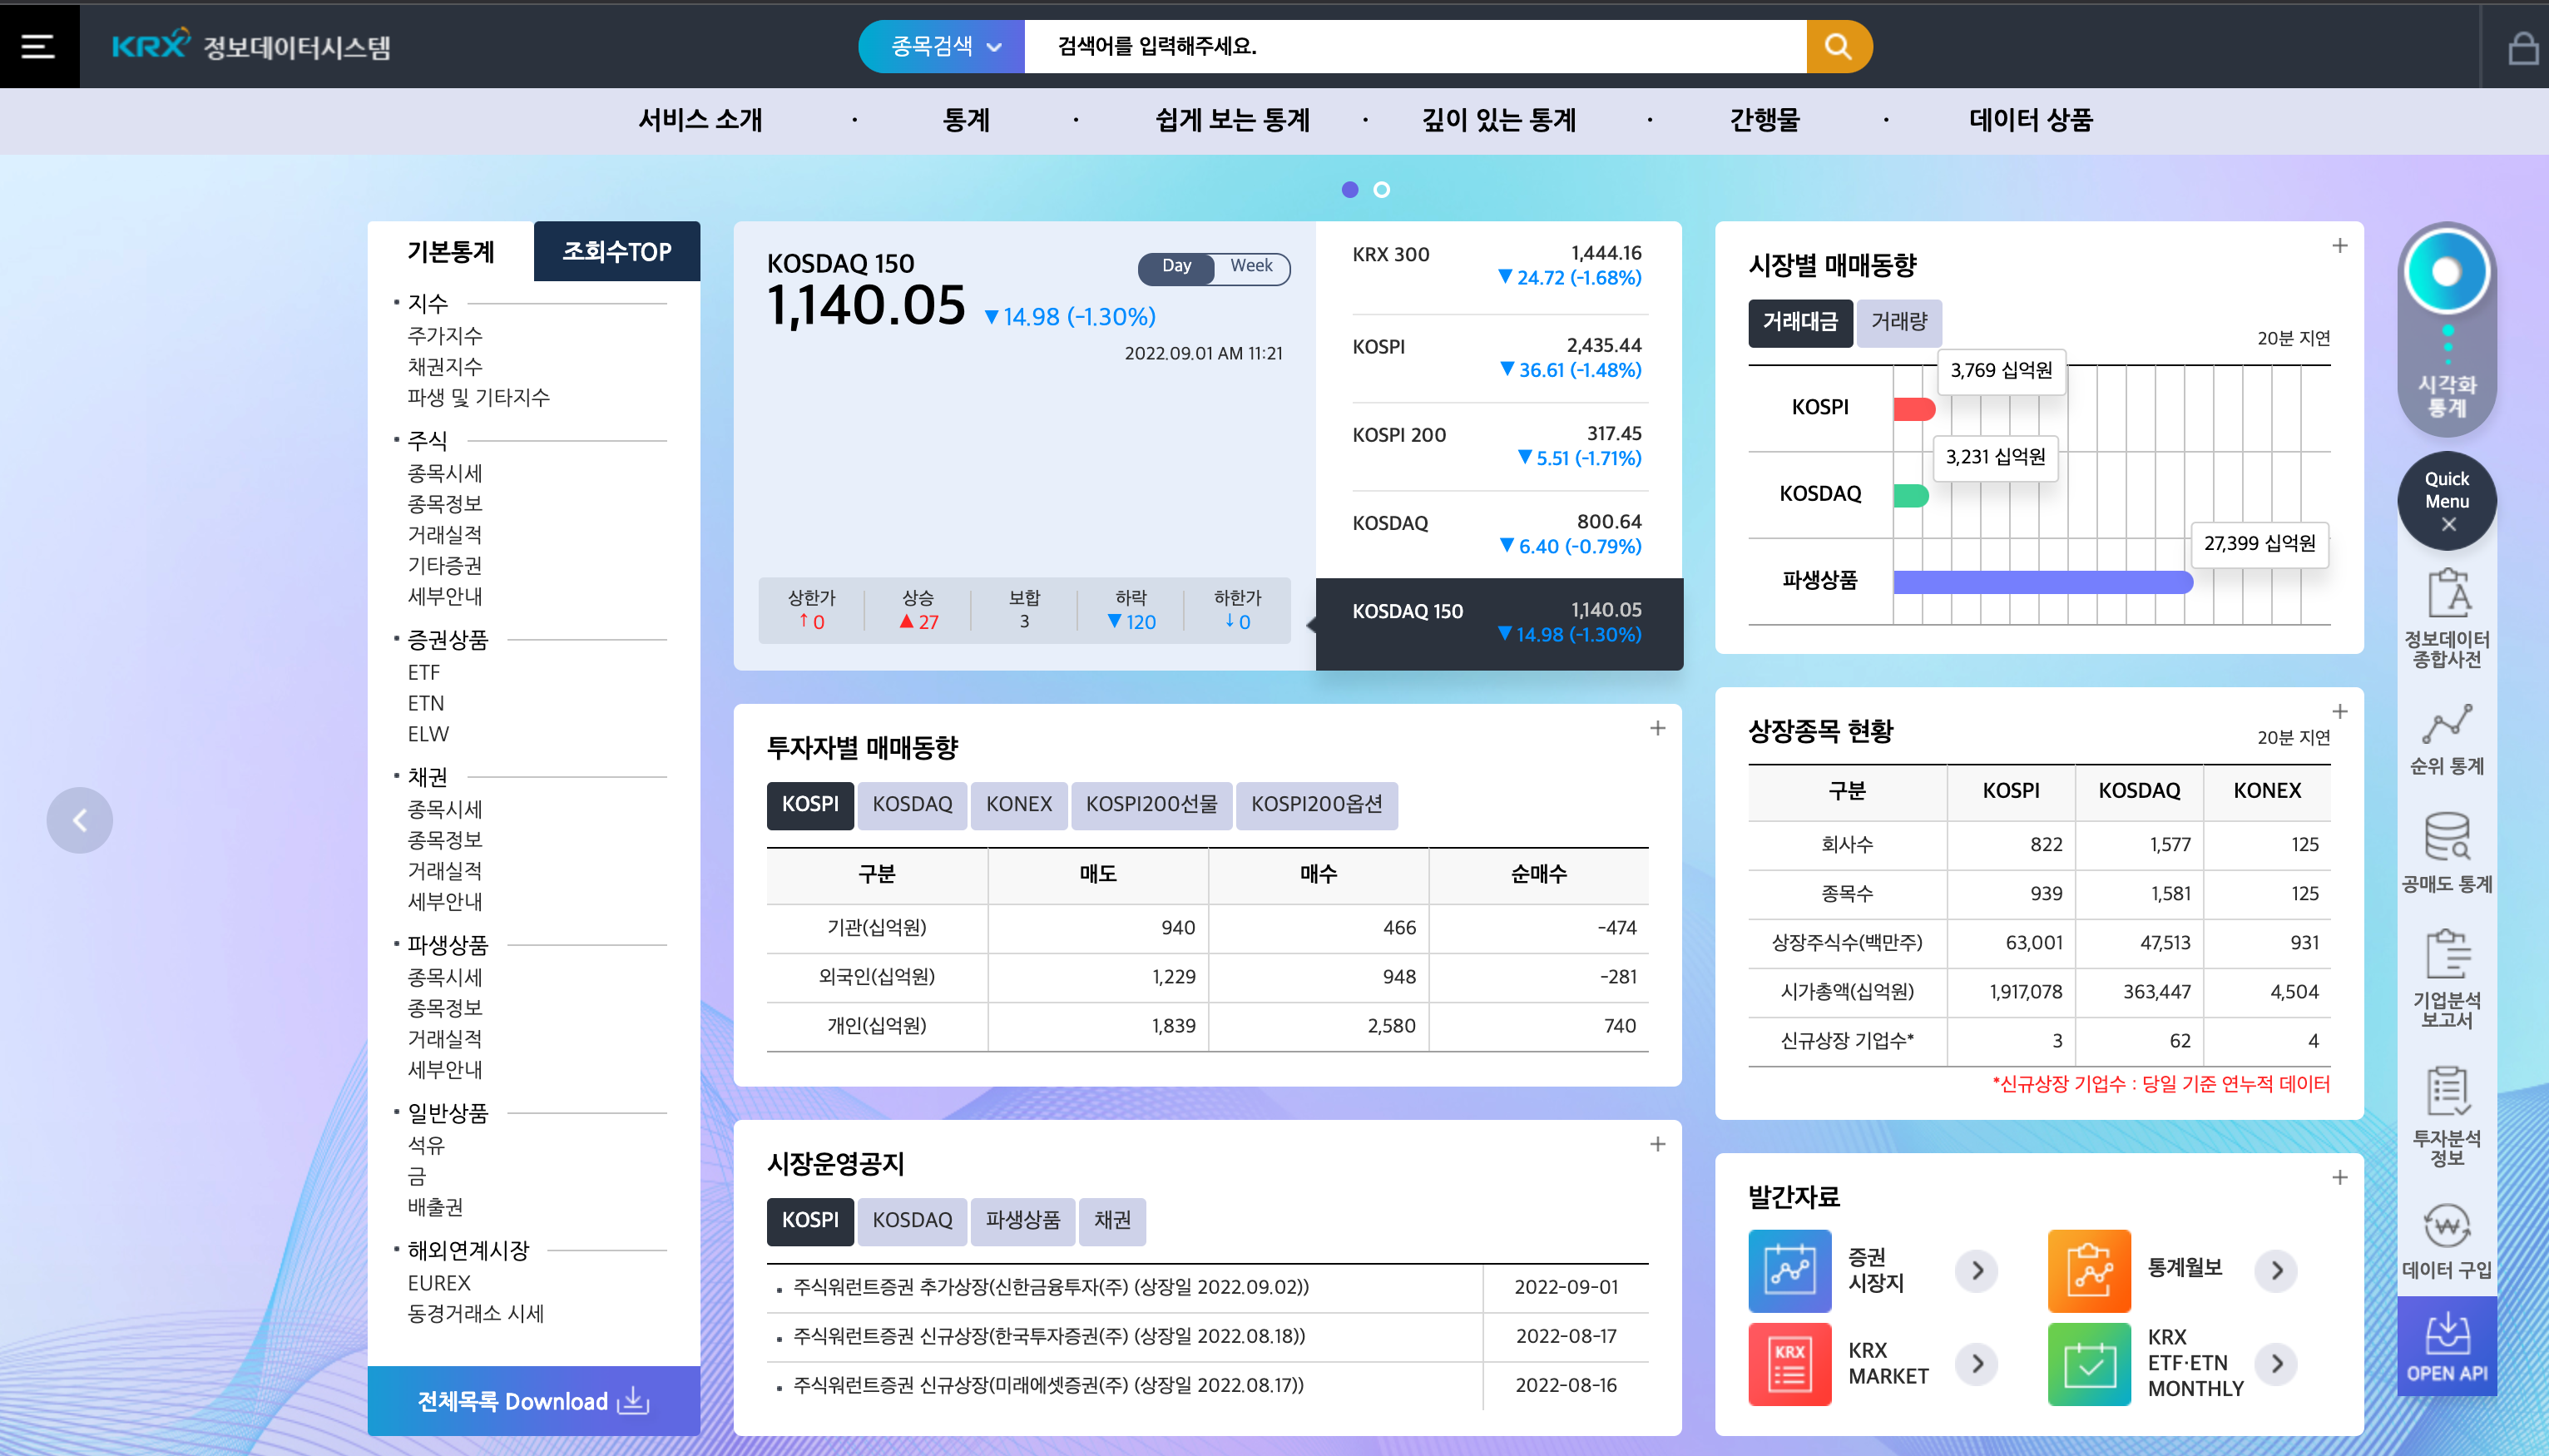Select KOSPI 200 index row
Viewport: 2549px width, 1456px height.
tap(1498, 446)
